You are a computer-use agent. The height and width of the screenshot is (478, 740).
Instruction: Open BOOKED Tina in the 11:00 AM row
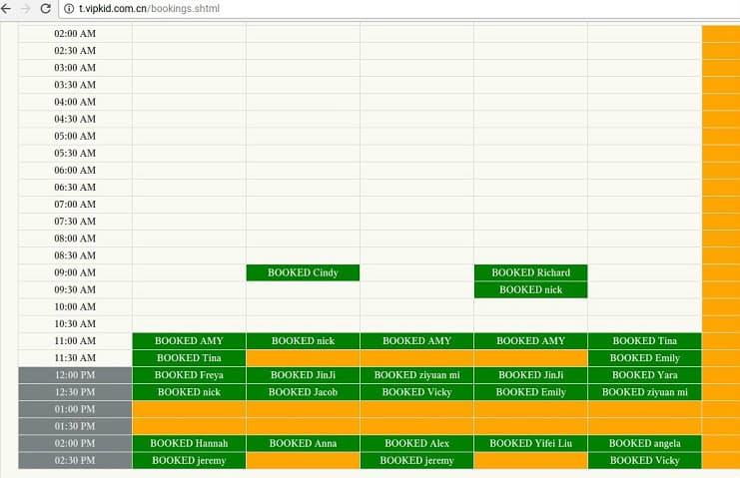click(645, 341)
